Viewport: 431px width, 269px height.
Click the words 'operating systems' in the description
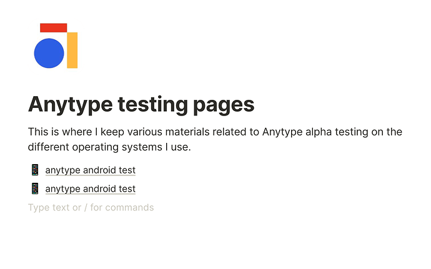pos(117,147)
